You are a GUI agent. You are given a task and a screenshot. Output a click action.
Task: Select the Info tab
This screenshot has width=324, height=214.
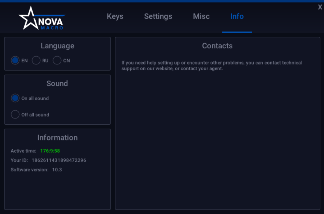point(237,16)
